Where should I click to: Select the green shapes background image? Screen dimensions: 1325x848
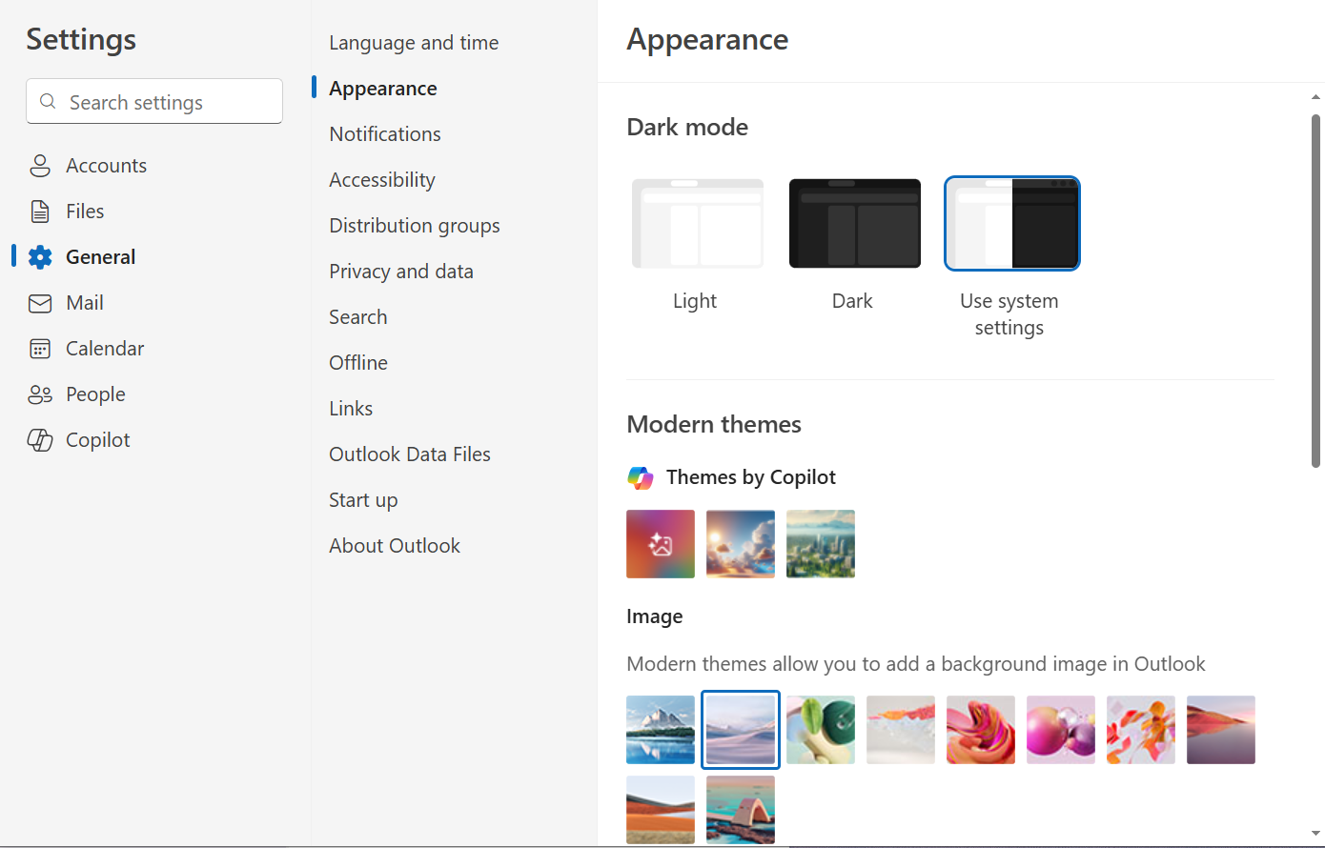[821, 730]
